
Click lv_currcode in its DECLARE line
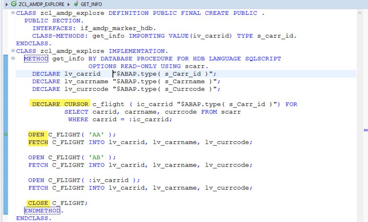(x=86, y=89)
